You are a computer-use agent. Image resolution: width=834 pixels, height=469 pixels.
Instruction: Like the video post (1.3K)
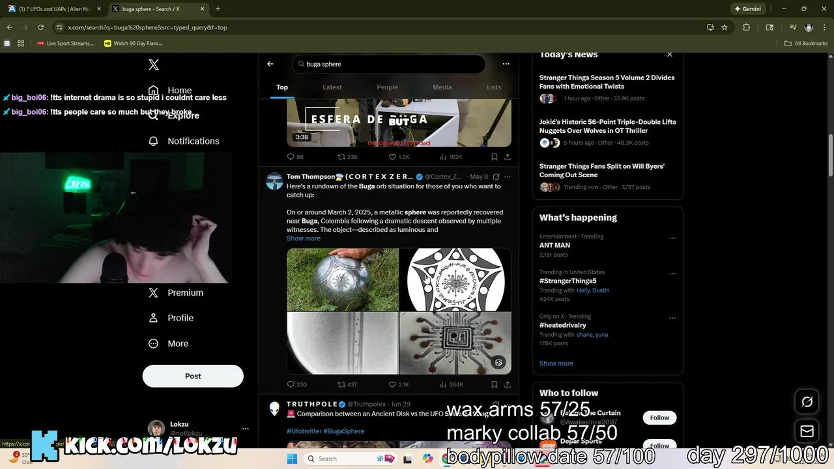[x=399, y=157]
